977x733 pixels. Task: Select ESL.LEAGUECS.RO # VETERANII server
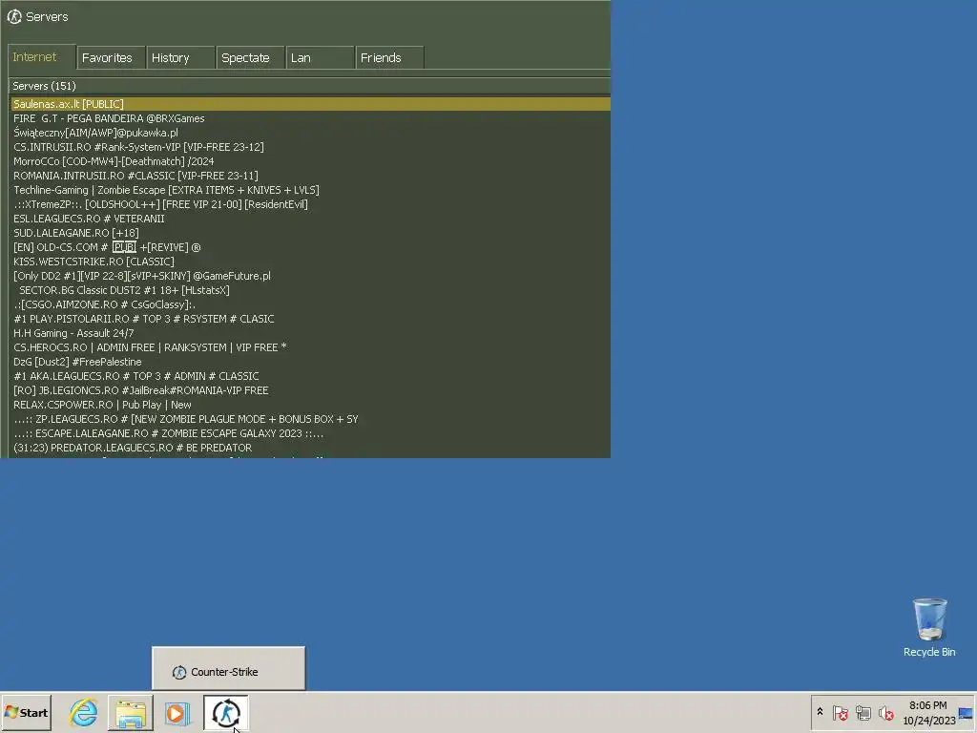click(x=310, y=219)
